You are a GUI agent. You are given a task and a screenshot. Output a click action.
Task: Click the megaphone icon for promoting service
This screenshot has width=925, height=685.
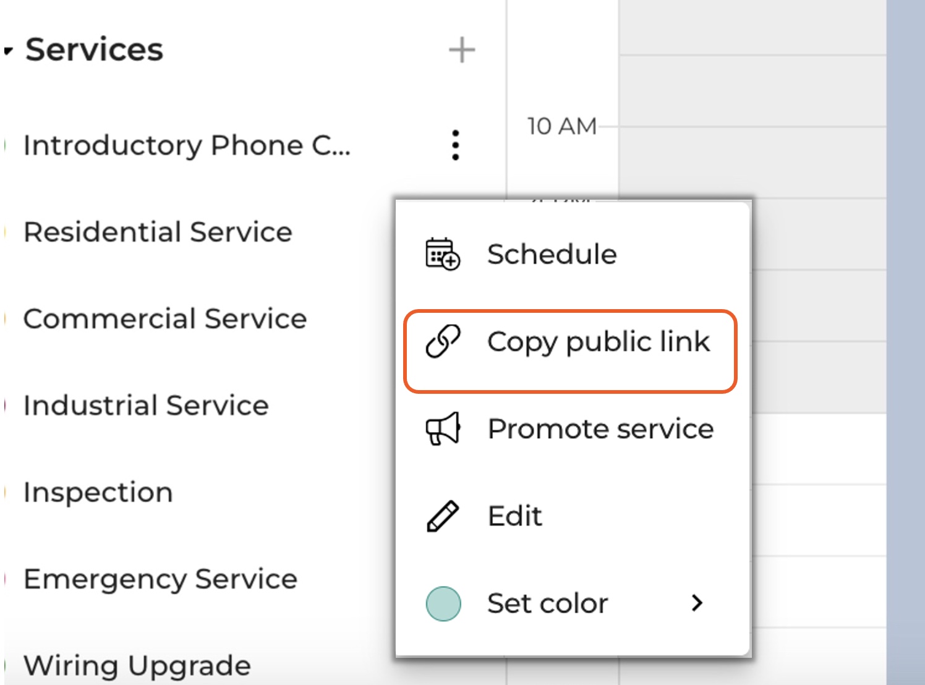coord(443,428)
